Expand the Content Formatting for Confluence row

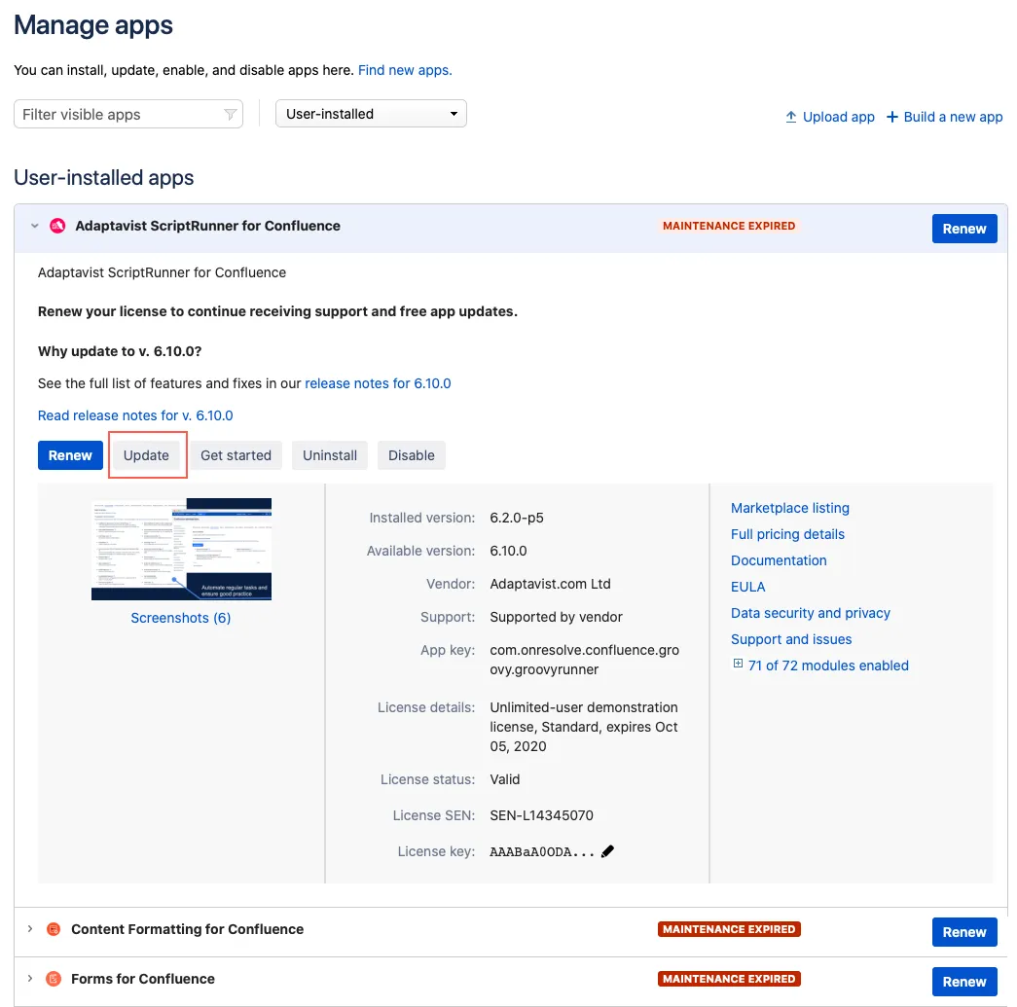coord(30,928)
